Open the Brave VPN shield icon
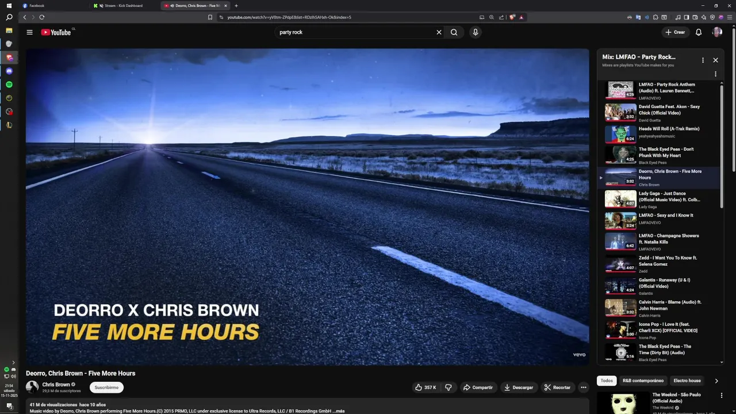 click(x=712, y=17)
